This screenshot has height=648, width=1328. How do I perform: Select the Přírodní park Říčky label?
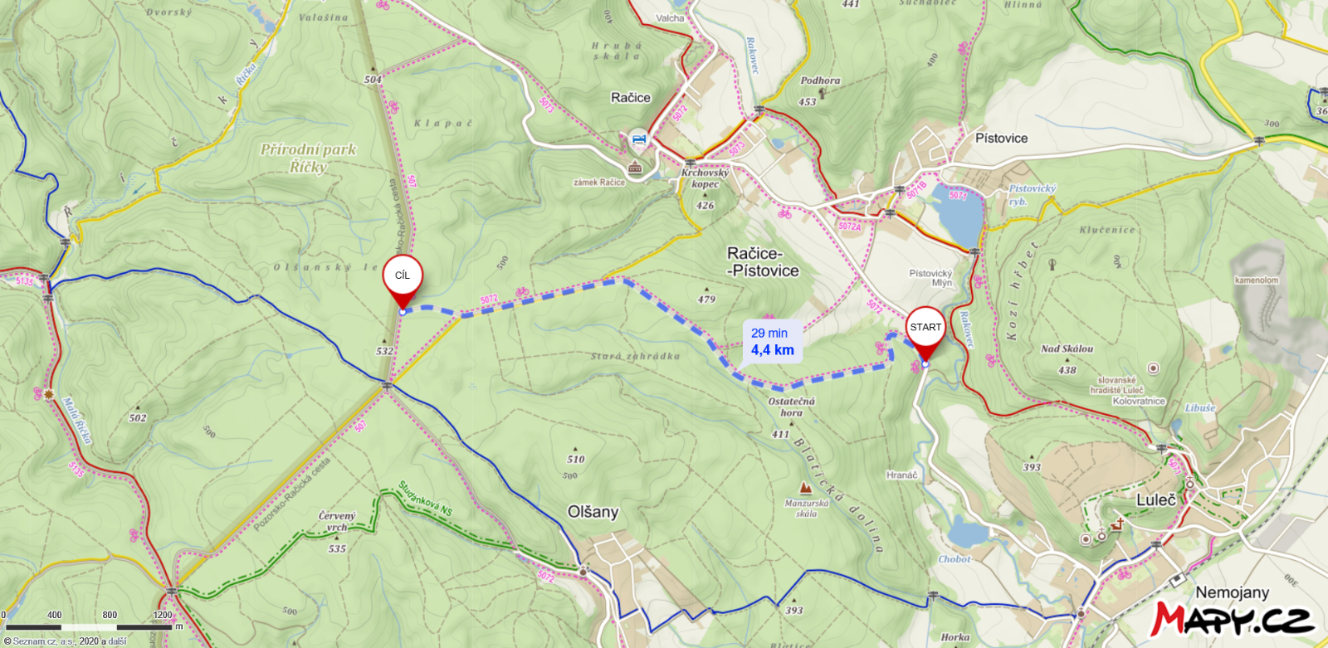tap(308, 158)
